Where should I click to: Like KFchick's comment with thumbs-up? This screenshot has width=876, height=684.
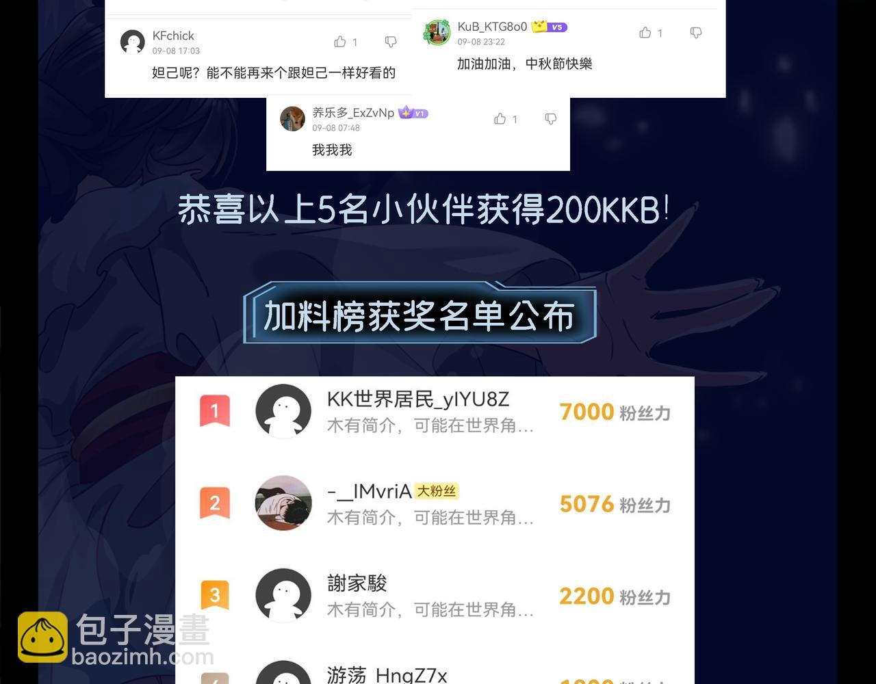340,42
